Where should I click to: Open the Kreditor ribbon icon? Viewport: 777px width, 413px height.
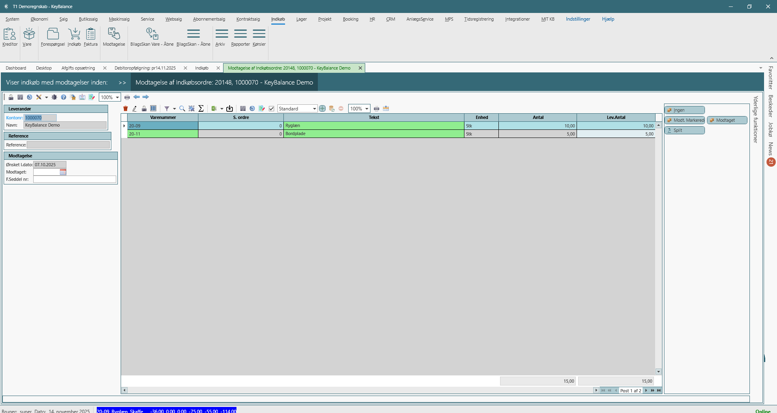(10, 37)
